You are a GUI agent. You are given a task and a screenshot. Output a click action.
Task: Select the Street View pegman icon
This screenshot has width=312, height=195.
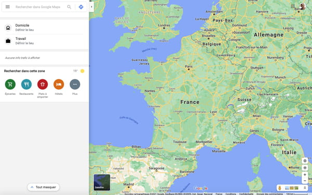[x=280, y=188]
